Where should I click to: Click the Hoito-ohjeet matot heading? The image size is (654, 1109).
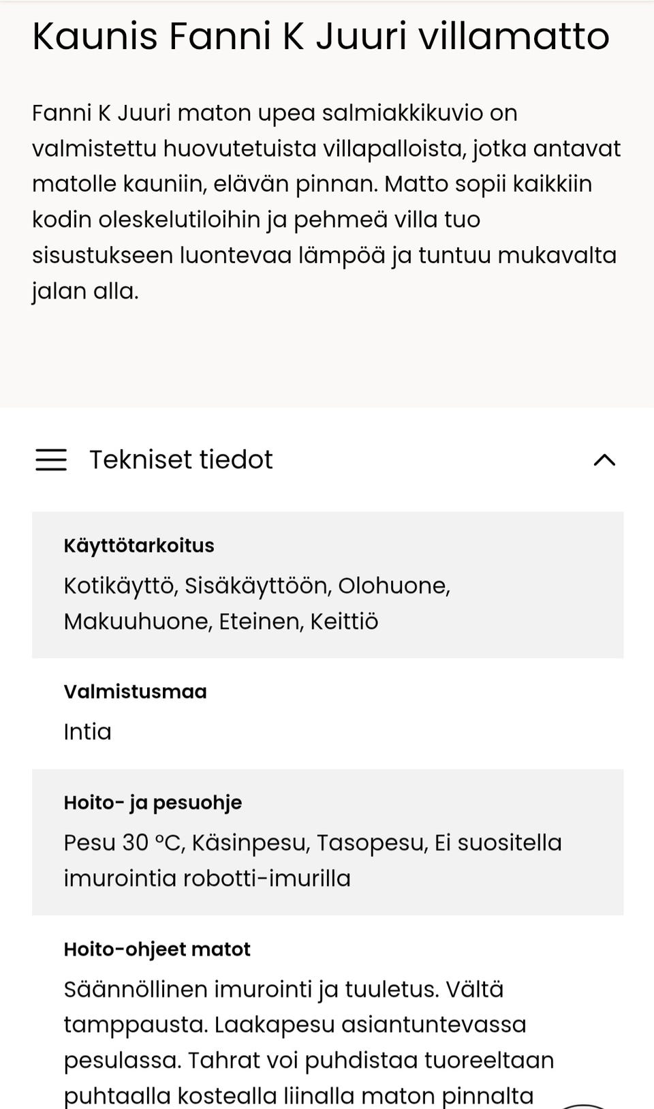pos(157,949)
